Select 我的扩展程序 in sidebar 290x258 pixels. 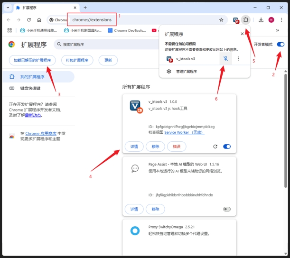point(38,77)
